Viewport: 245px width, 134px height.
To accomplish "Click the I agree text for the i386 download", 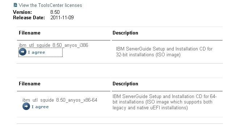I will [x=37, y=52].
